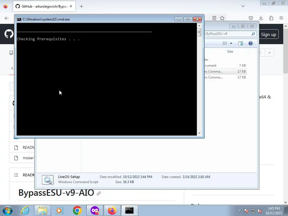
Task: Open Windows Explorer from the taskbar
Action: (42, 210)
